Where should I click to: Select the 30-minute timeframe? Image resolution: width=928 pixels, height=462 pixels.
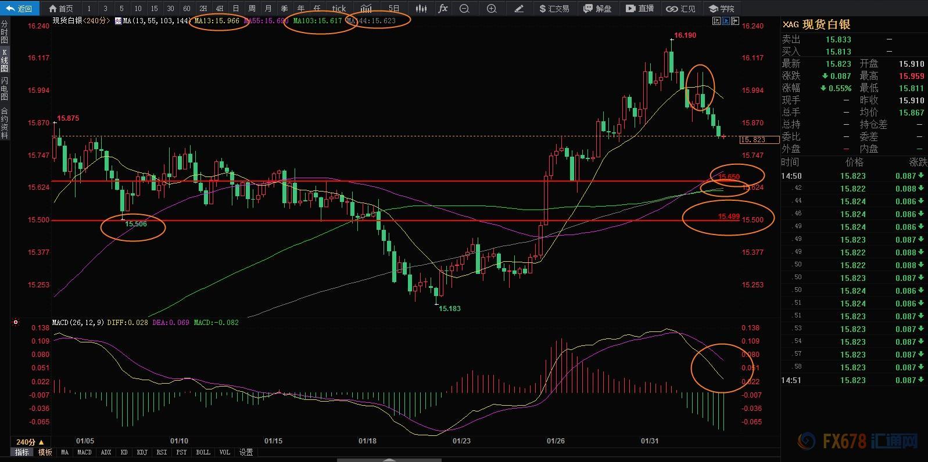[x=170, y=8]
